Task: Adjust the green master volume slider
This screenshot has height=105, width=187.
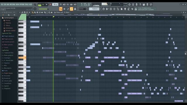Action: pos(44,9)
